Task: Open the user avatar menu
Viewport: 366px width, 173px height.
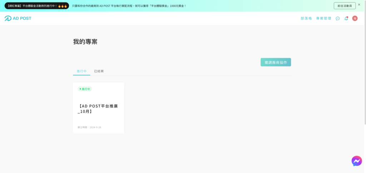Action: pyautogui.click(x=355, y=19)
